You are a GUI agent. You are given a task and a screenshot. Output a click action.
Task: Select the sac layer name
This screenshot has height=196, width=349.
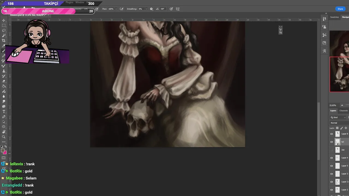coord(343,150)
